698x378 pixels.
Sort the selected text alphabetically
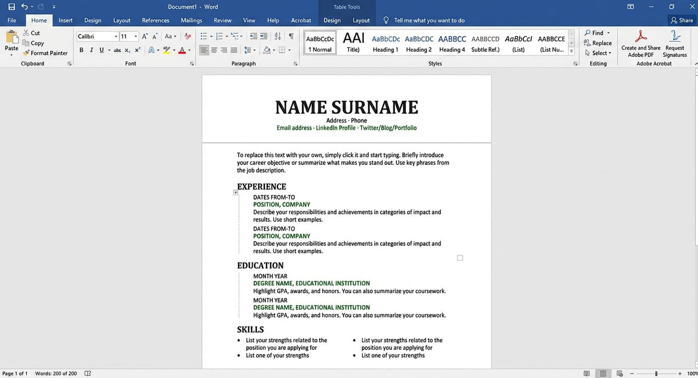point(278,36)
